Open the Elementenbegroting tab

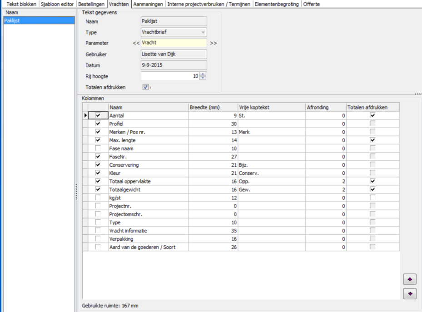277,4
